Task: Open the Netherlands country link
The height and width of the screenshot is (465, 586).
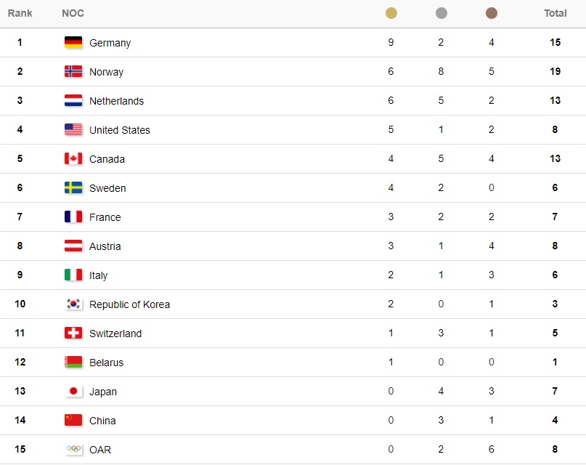Action: coord(116,101)
